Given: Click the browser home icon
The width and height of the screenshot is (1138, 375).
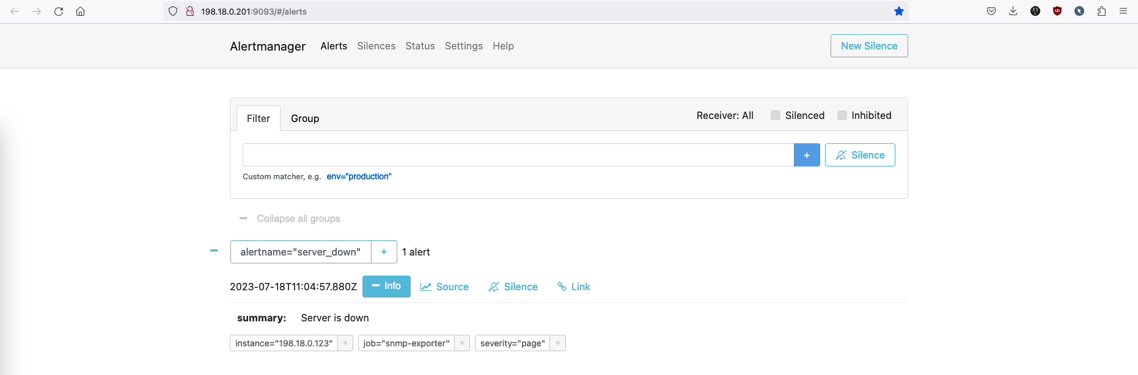Looking at the screenshot, I should tap(80, 12).
